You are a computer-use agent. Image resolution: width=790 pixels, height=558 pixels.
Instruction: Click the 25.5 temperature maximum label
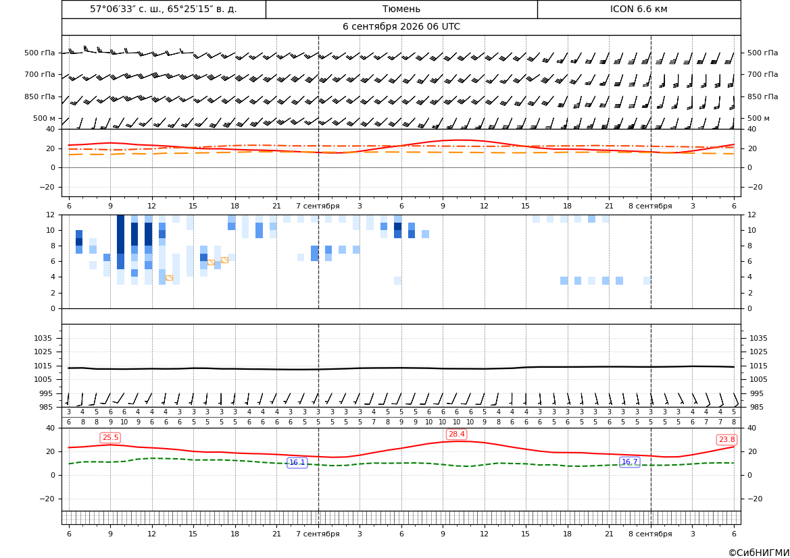tap(110, 437)
